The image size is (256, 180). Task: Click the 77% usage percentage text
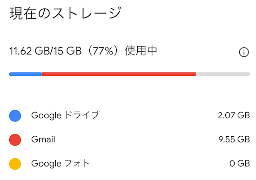pyautogui.click(x=103, y=51)
